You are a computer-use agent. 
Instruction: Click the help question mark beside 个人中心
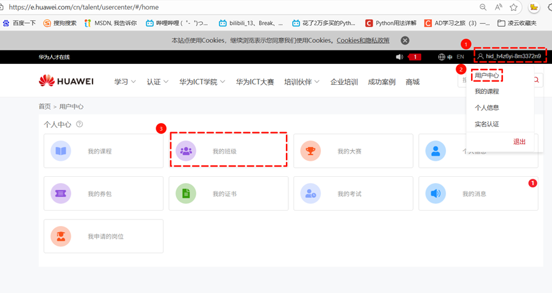tap(80, 124)
